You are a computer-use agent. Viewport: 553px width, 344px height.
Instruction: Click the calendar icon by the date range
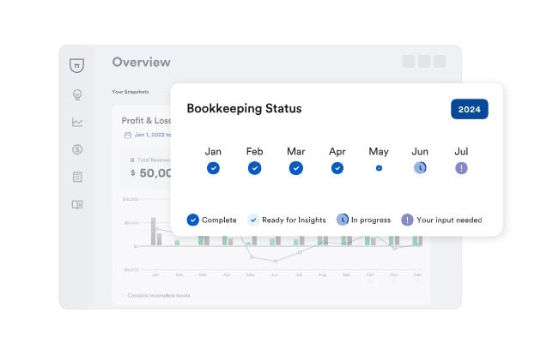[x=126, y=135]
